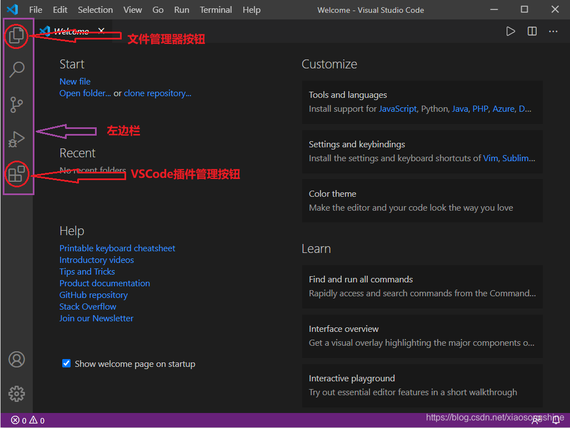
Task: Open the Manage gear icon
Action: 17,394
